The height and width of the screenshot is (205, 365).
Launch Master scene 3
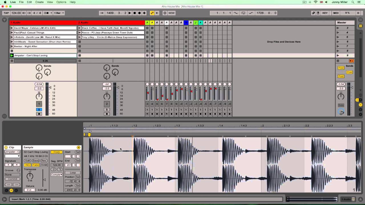(x=338, y=28)
